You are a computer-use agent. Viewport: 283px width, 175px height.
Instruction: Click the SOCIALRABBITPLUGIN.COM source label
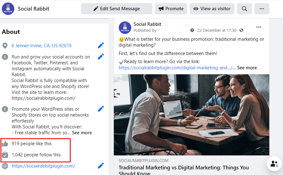coord(143,161)
